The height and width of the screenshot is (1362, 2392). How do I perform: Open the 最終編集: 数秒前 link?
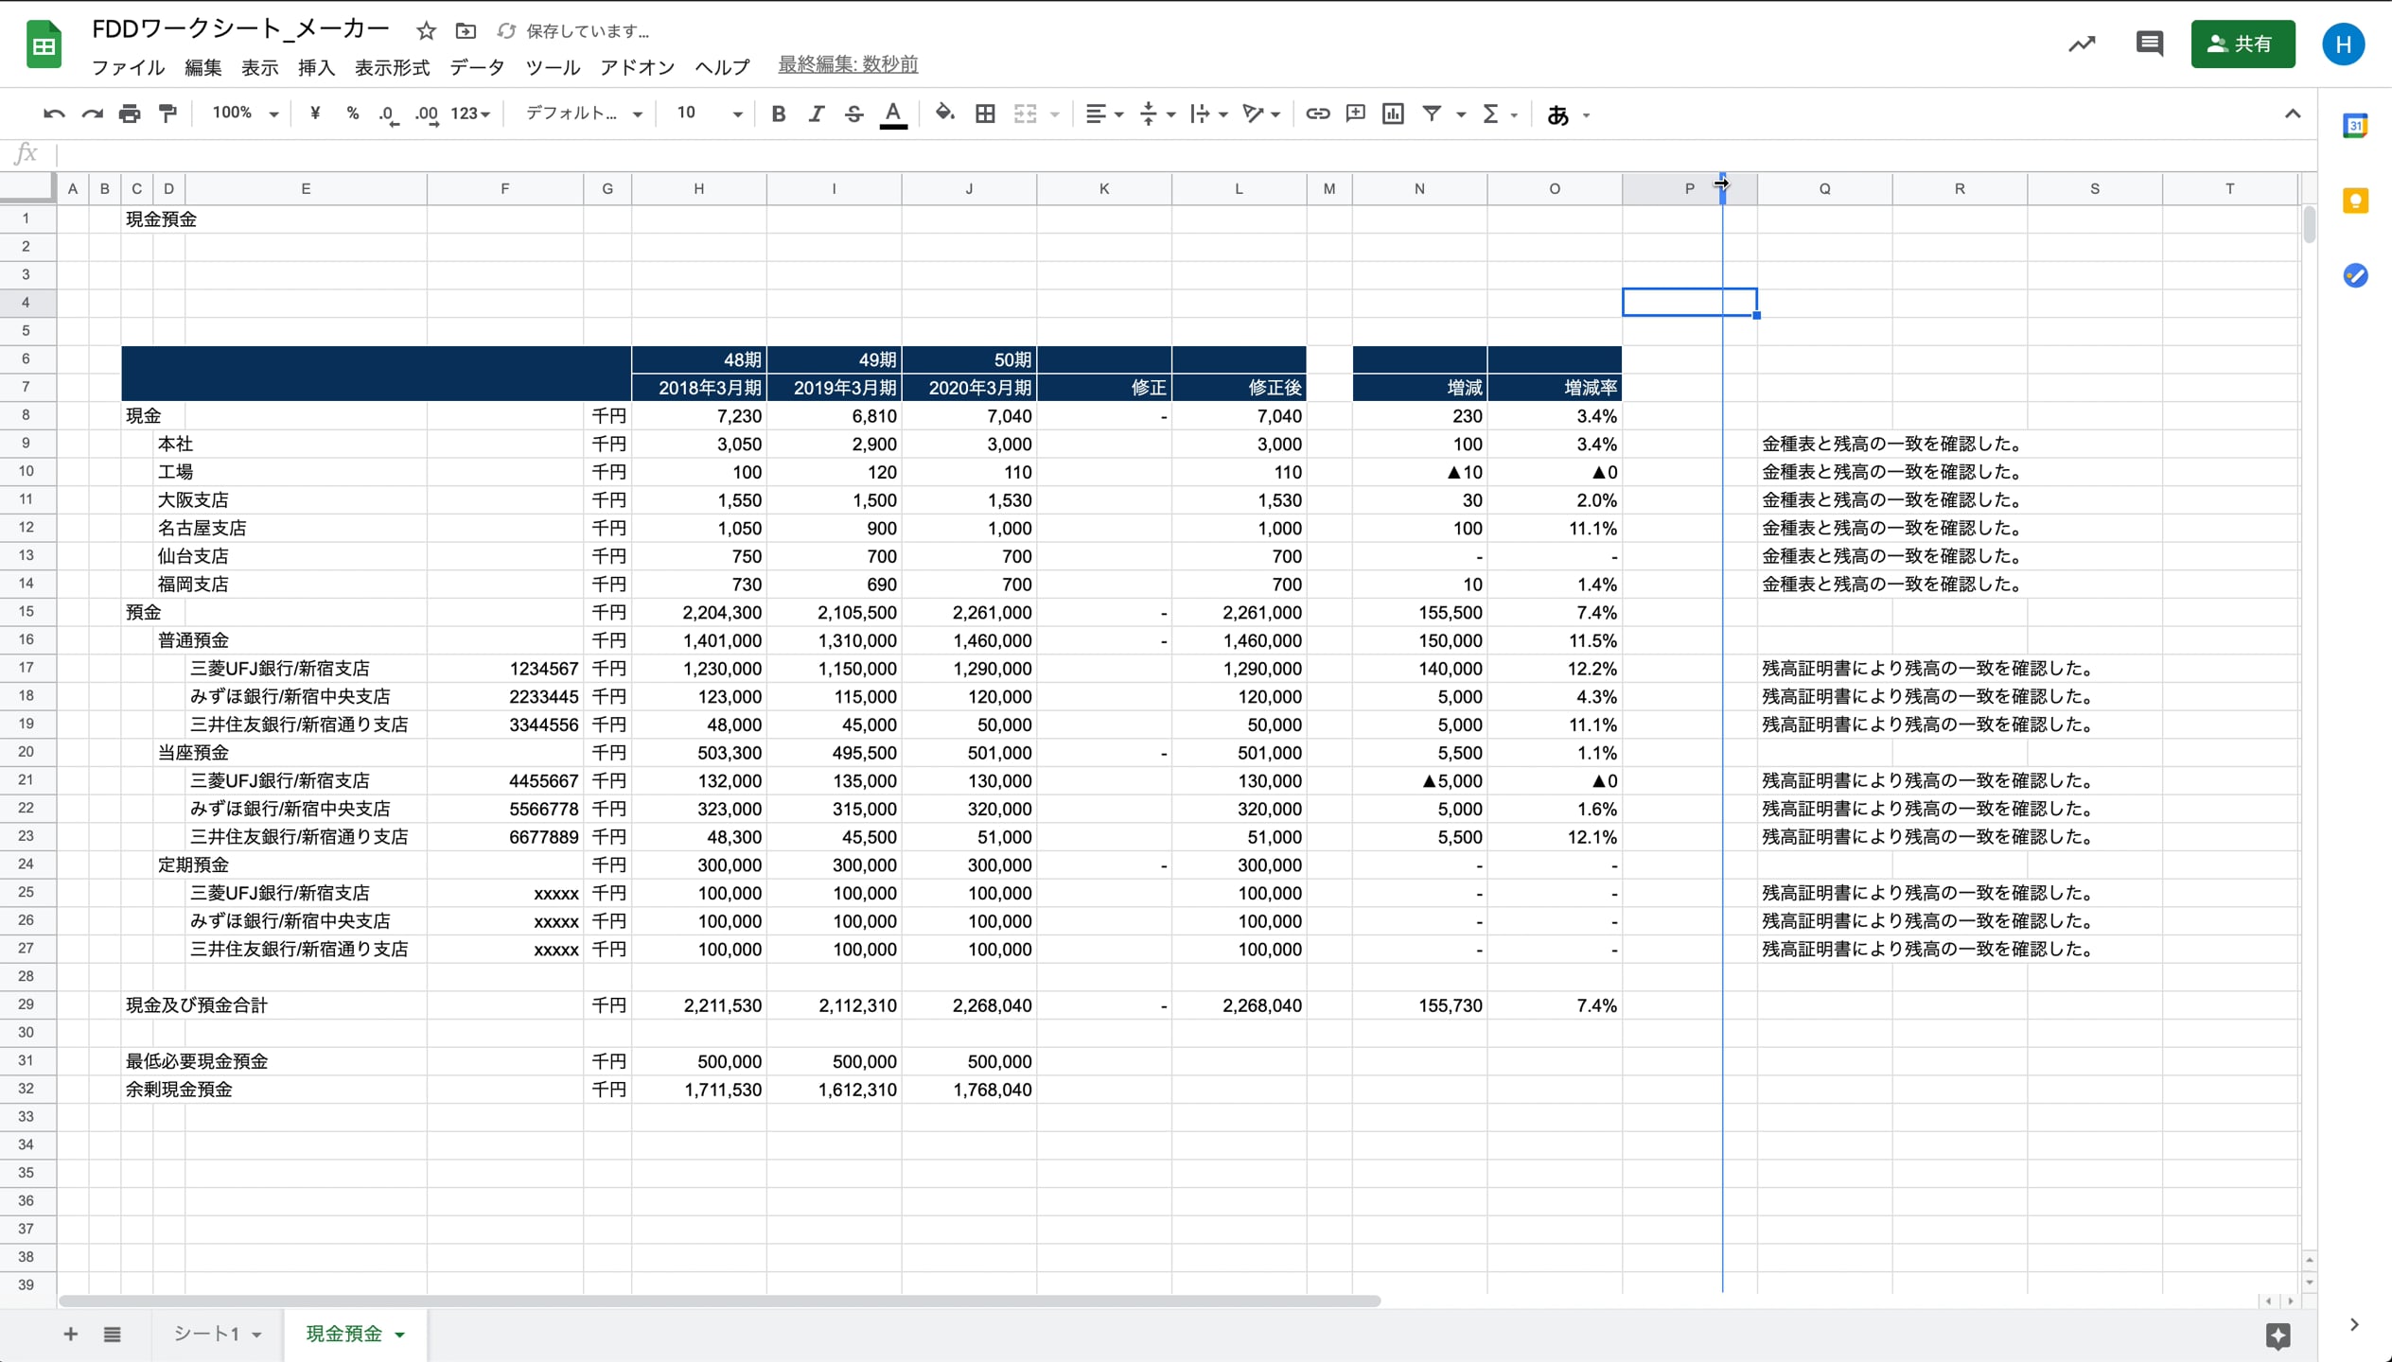click(x=847, y=64)
